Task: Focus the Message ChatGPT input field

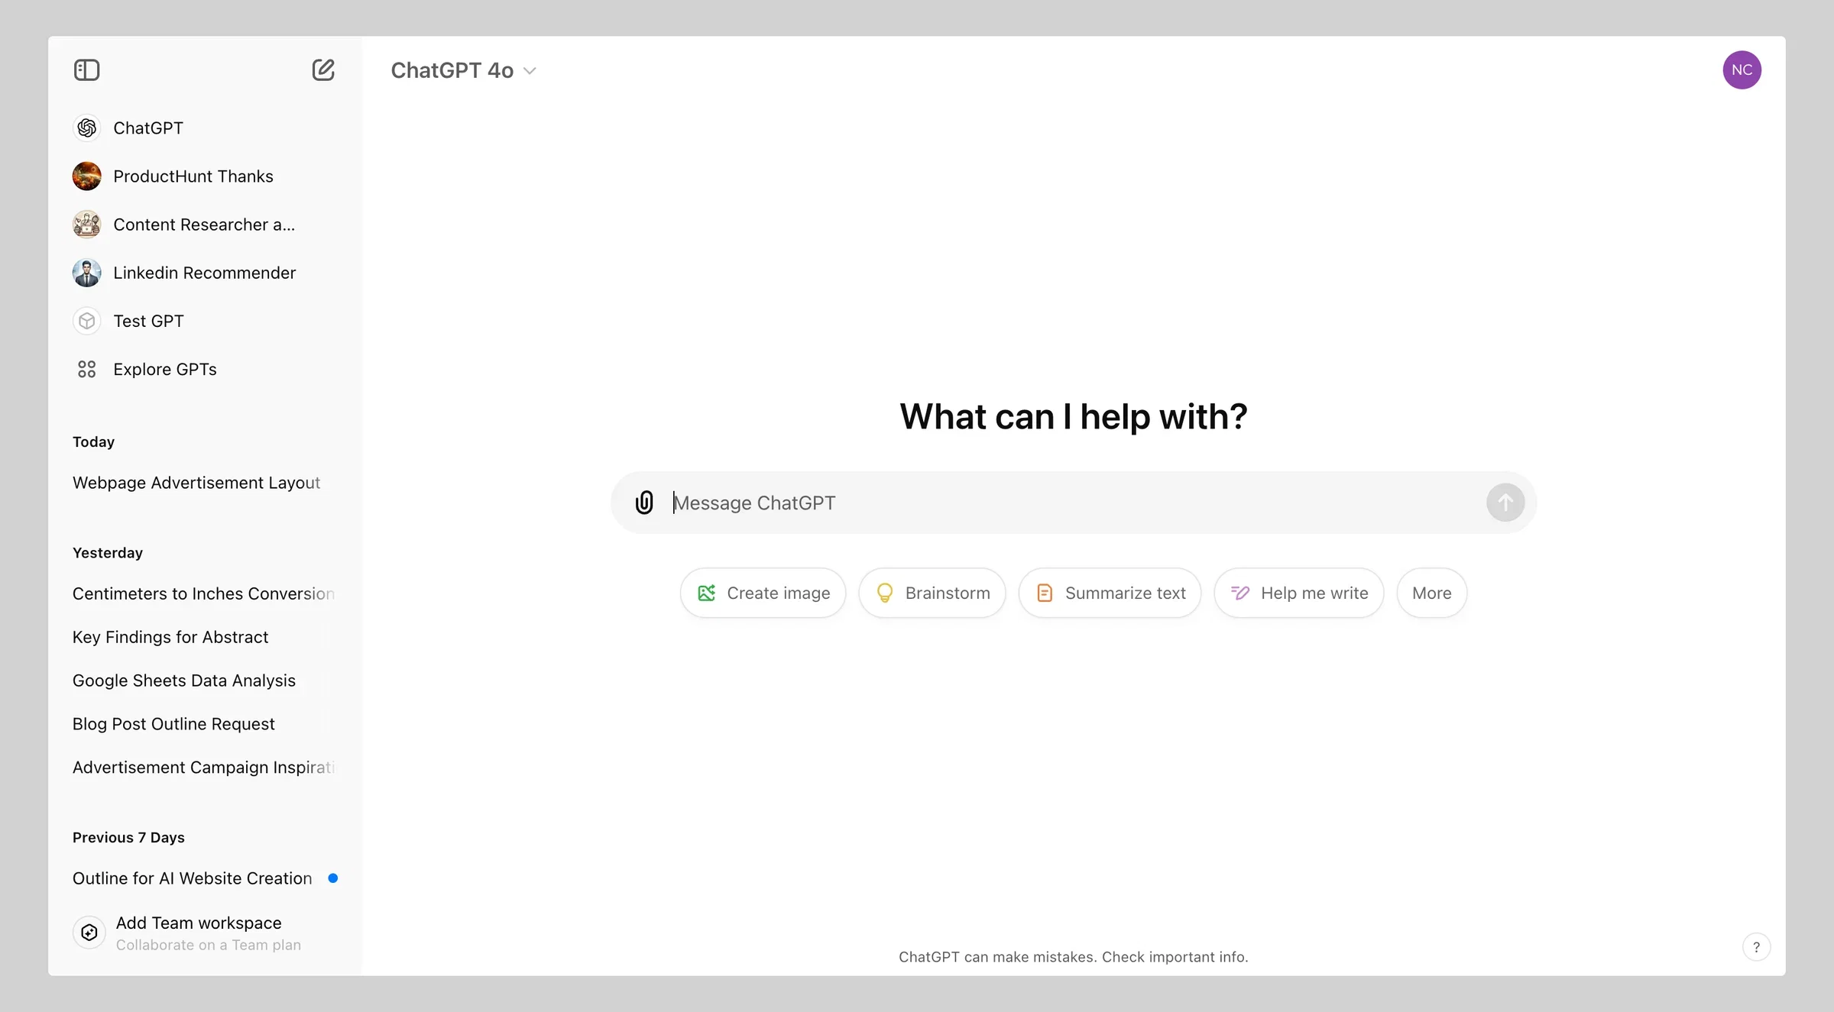Action: [x=1074, y=503]
